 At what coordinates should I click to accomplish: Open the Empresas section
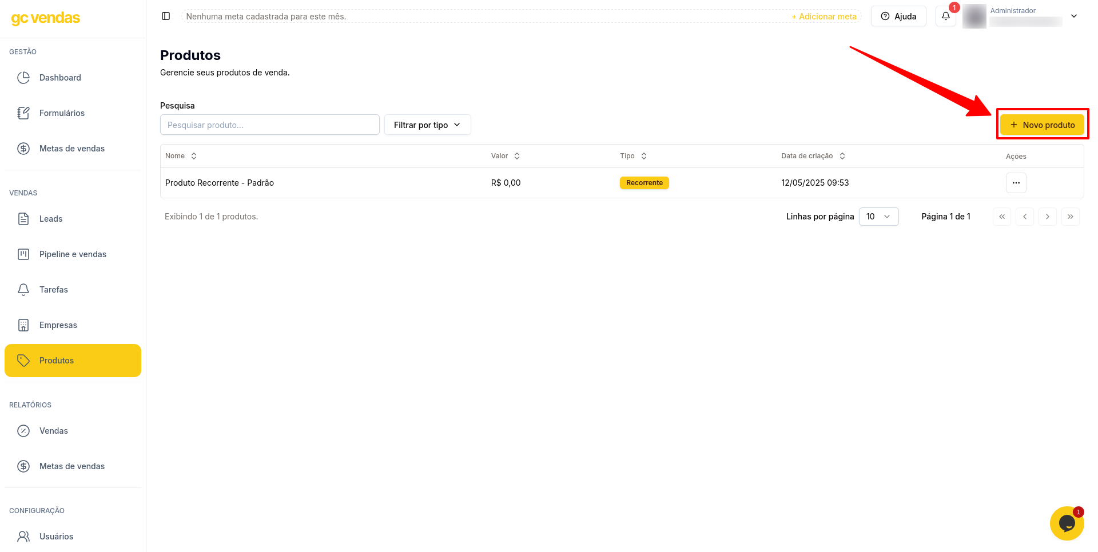pos(58,325)
